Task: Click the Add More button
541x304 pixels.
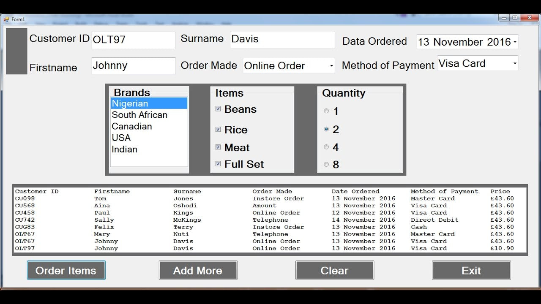Action: point(198,270)
